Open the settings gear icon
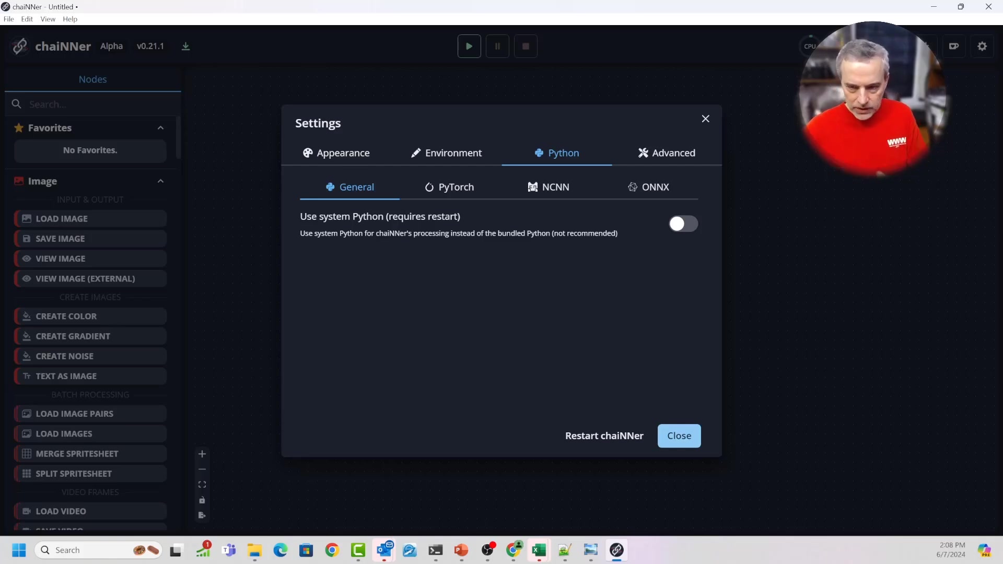This screenshot has width=1003, height=564. pos(982,46)
